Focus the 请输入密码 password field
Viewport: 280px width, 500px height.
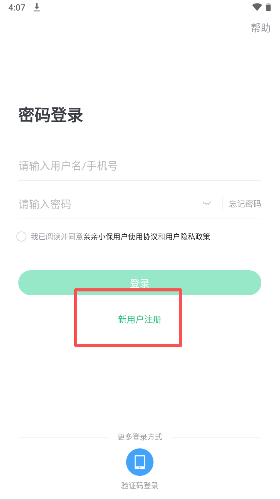pyautogui.click(x=107, y=204)
